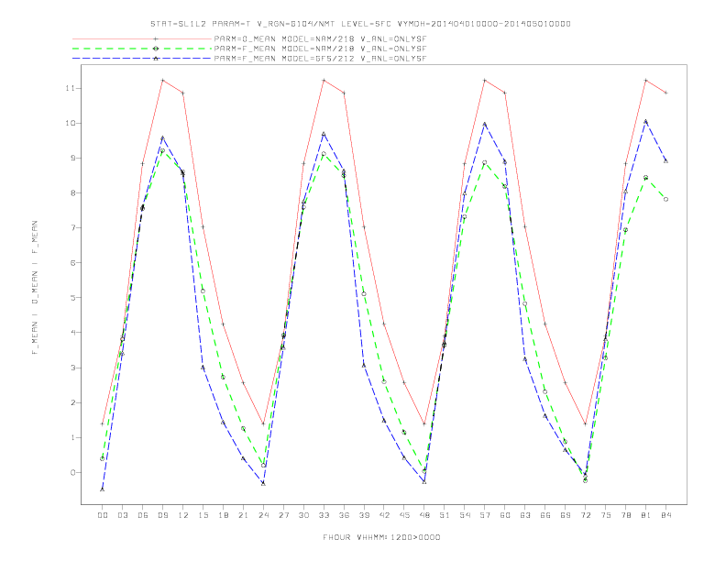726x561 pixels.
Task: Click the green circle marker at hour 84
Action: point(665,199)
